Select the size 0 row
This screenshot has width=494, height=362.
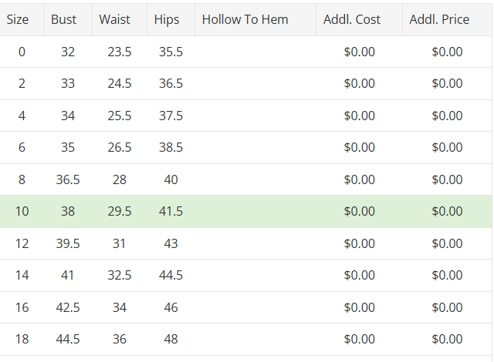tap(22, 52)
